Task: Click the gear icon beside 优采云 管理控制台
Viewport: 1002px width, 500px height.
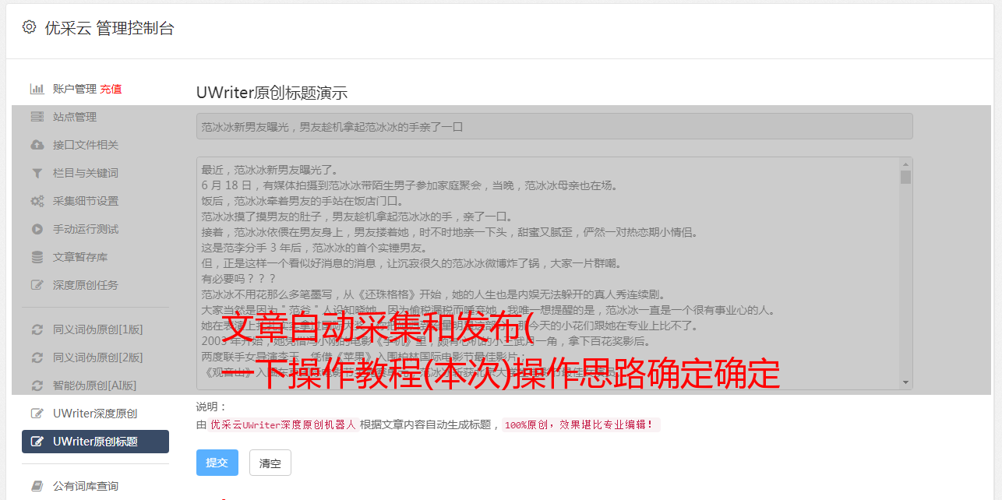Action: coord(29,27)
